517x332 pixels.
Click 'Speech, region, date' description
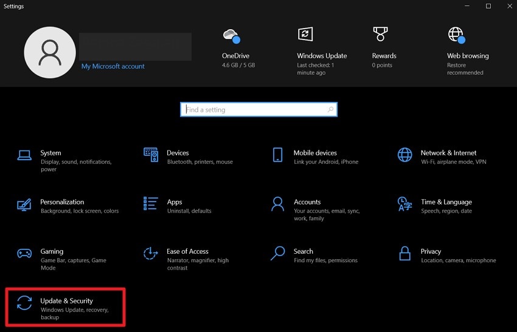pyautogui.click(x=446, y=211)
